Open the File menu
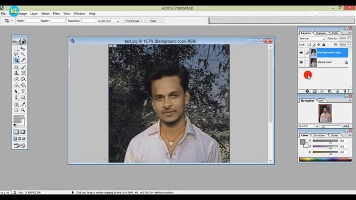 [3, 13]
